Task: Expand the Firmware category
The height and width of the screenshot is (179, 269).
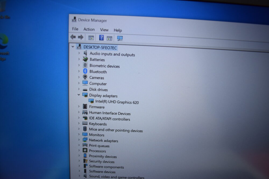Action: click(x=79, y=107)
